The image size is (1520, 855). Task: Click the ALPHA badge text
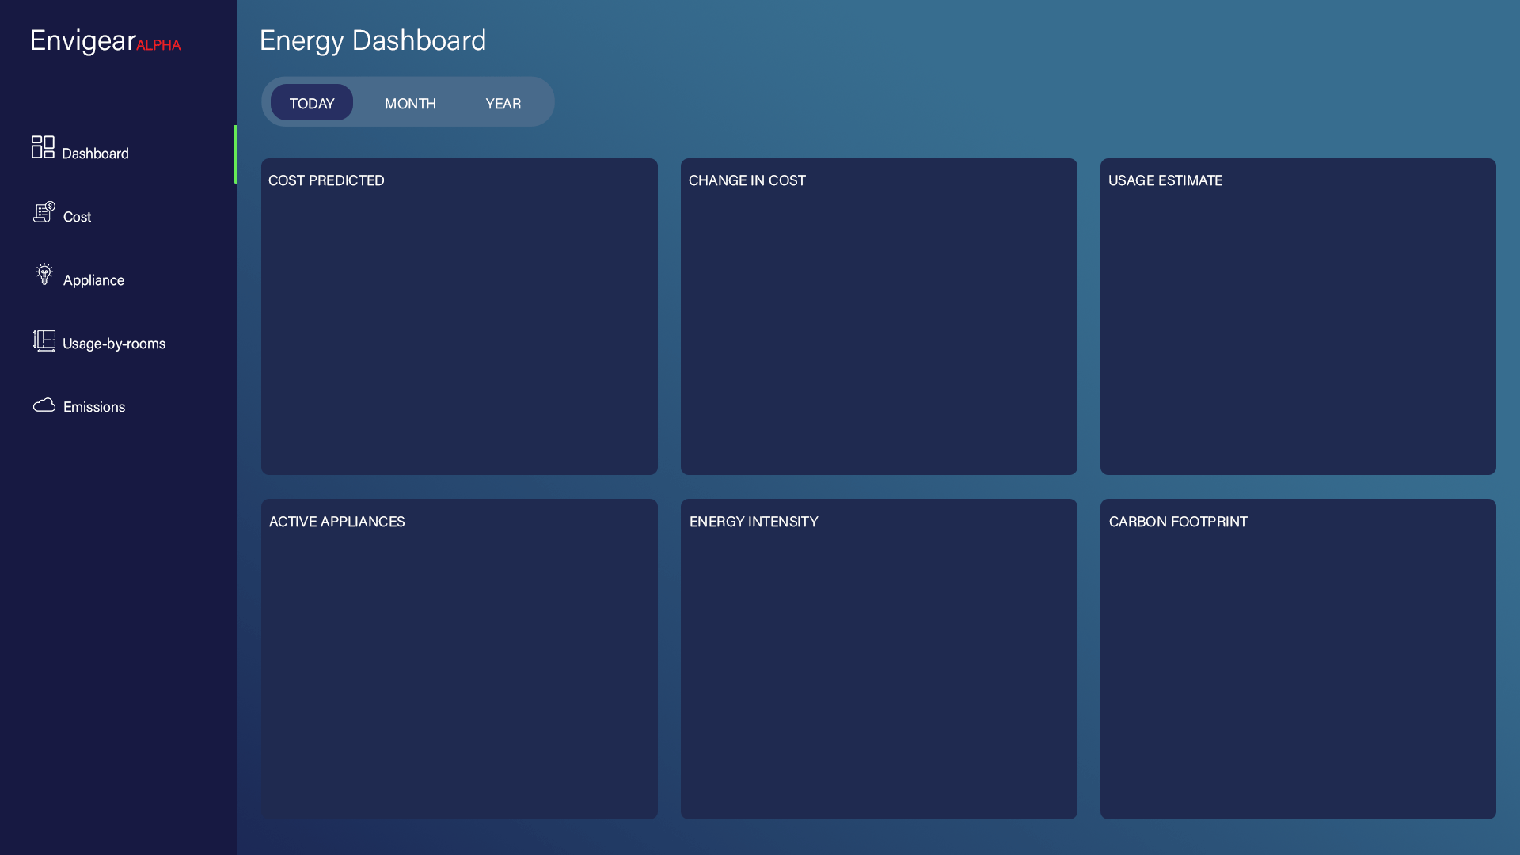point(158,45)
